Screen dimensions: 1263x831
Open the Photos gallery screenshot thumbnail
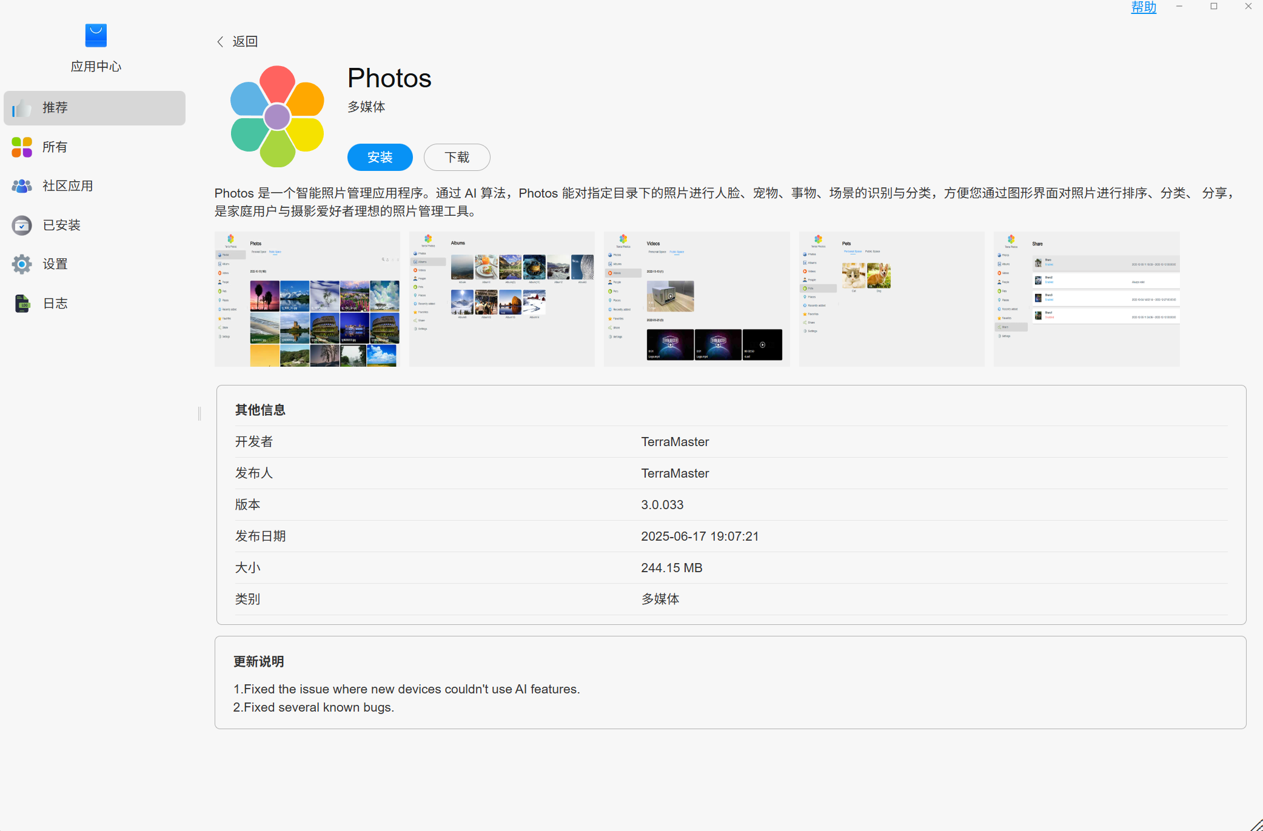(307, 299)
